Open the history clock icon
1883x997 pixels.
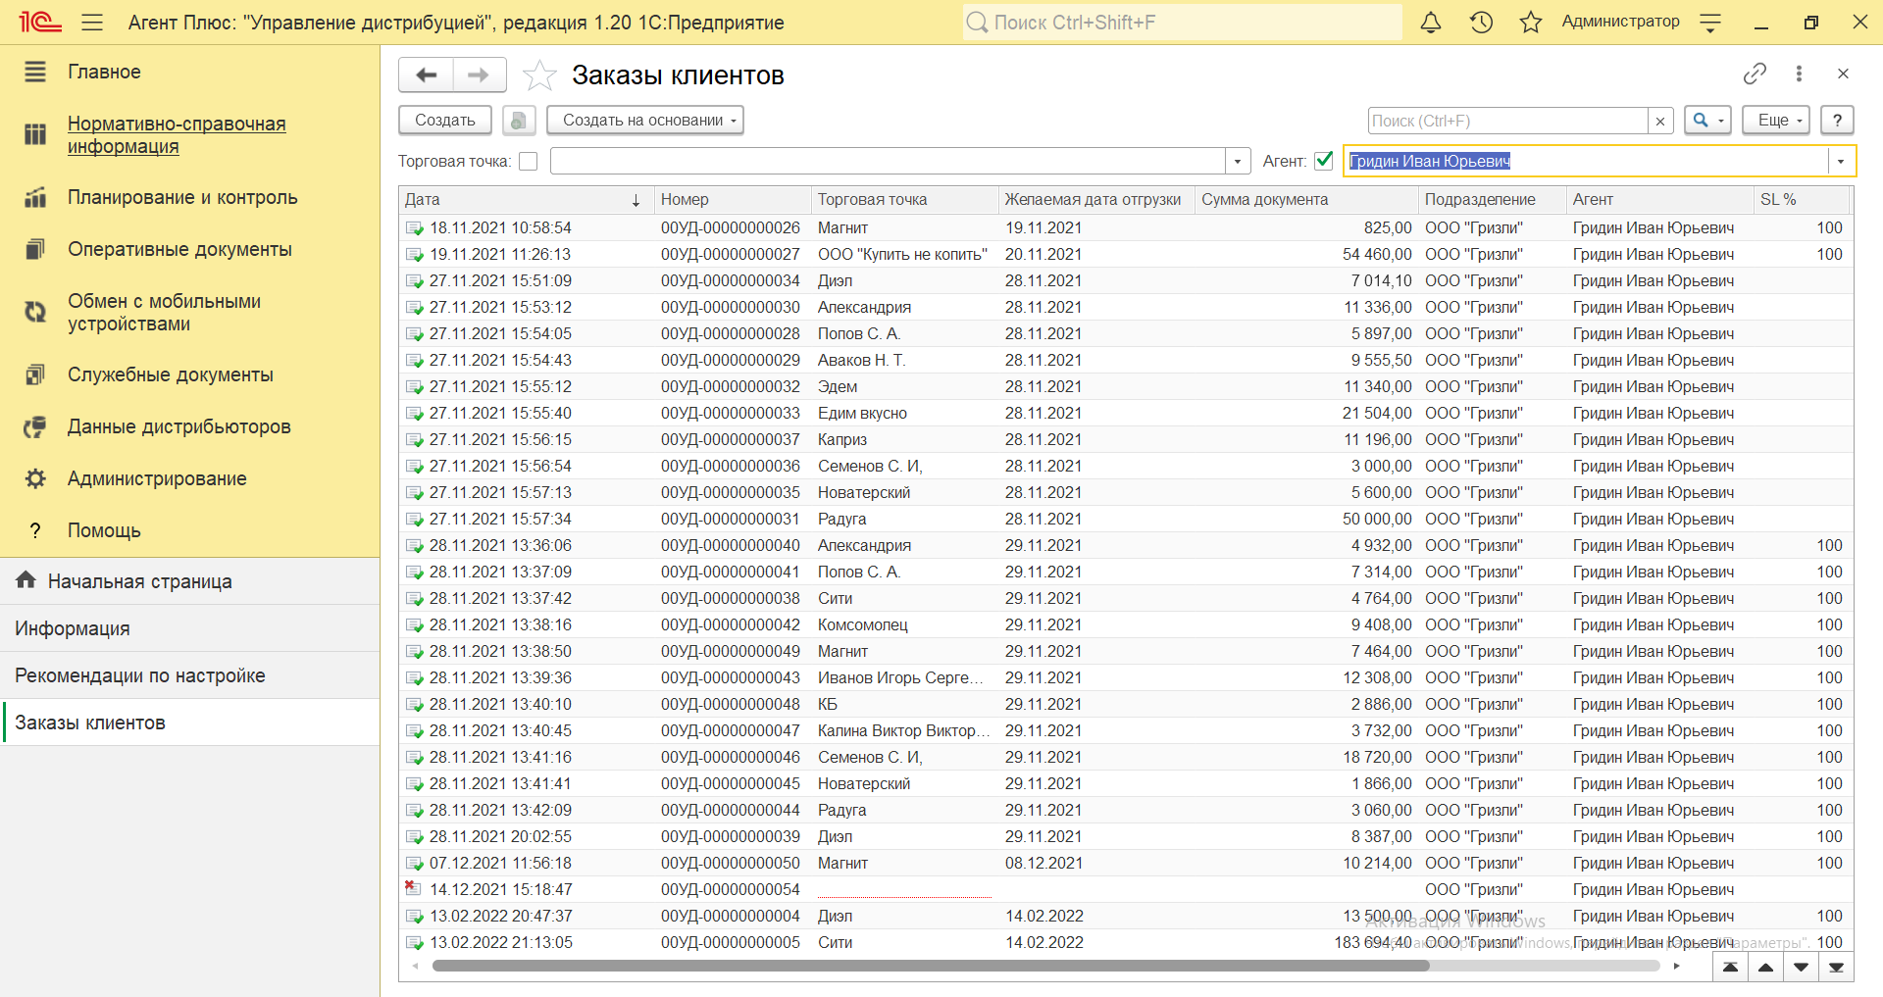click(1481, 23)
